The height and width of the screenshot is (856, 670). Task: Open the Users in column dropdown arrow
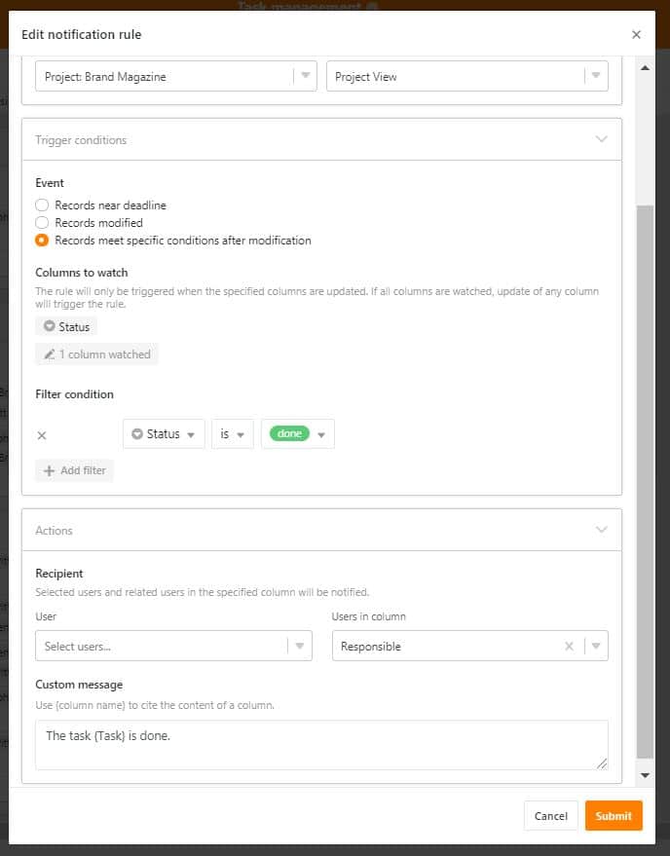(596, 646)
